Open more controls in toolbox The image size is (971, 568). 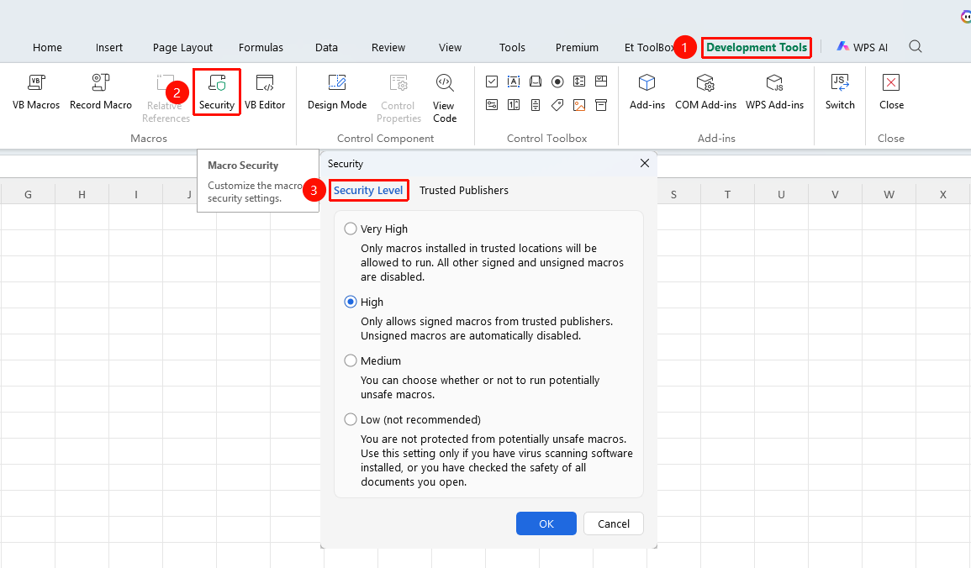click(x=601, y=104)
